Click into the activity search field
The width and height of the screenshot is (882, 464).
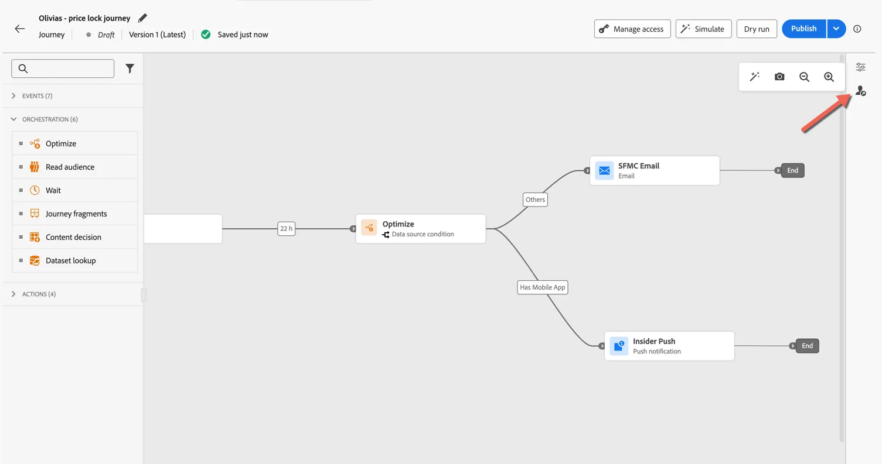[x=63, y=68]
